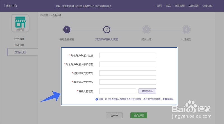This screenshot has height=124, width=224.
Task: Select step 2 circle 对公账户联系人设置
Action: [107, 30]
